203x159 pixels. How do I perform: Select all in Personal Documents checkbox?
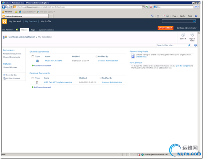click(x=33, y=78)
